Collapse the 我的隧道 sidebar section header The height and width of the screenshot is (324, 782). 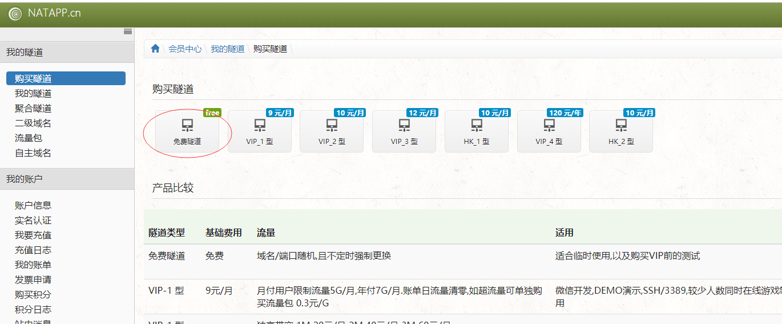coord(67,52)
